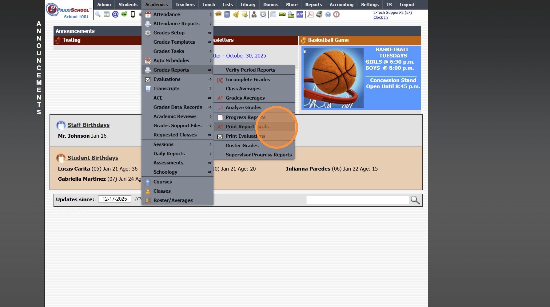Select Verify Period Reports
Viewport: 550px width, 307px height.
(x=254, y=70)
